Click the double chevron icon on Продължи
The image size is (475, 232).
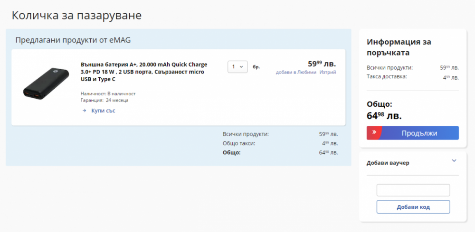(374, 133)
